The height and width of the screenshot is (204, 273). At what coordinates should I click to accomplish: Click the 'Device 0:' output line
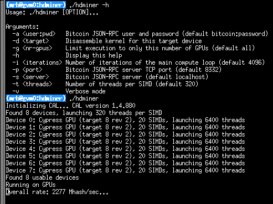[125, 120]
